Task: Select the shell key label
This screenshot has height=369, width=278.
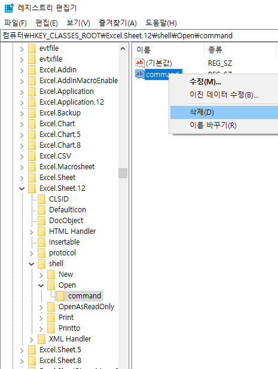Action: [56, 264]
